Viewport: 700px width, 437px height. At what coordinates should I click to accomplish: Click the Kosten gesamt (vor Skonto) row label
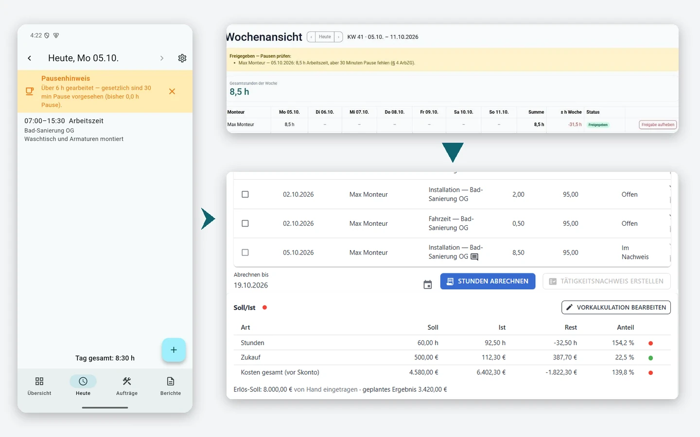[280, 372]
